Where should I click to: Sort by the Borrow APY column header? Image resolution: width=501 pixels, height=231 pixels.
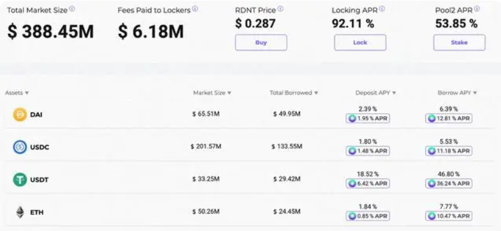click(457, 93)
